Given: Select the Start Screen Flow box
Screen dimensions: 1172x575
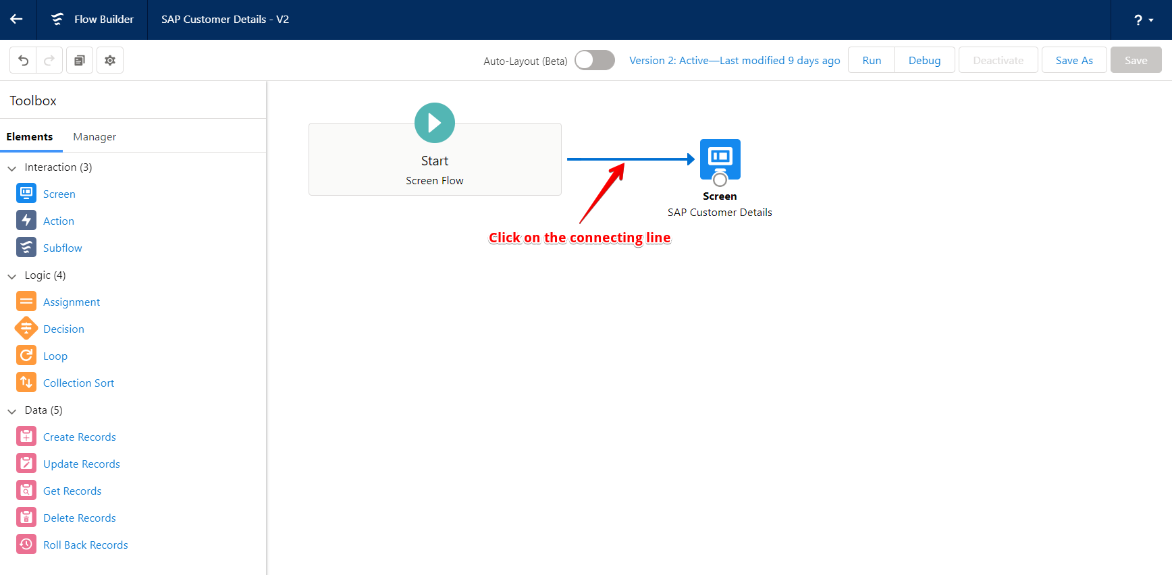Looking at the screenshot, I should click(435, 159).
